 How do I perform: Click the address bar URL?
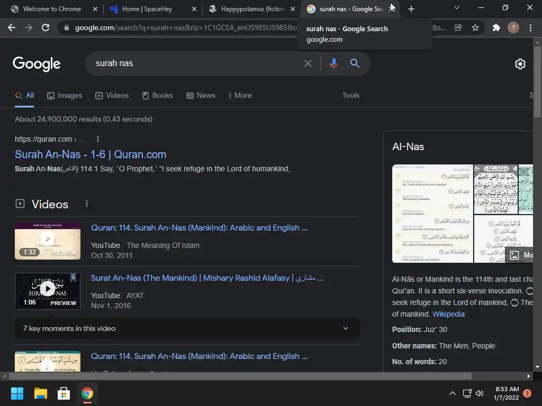point(186,27)
